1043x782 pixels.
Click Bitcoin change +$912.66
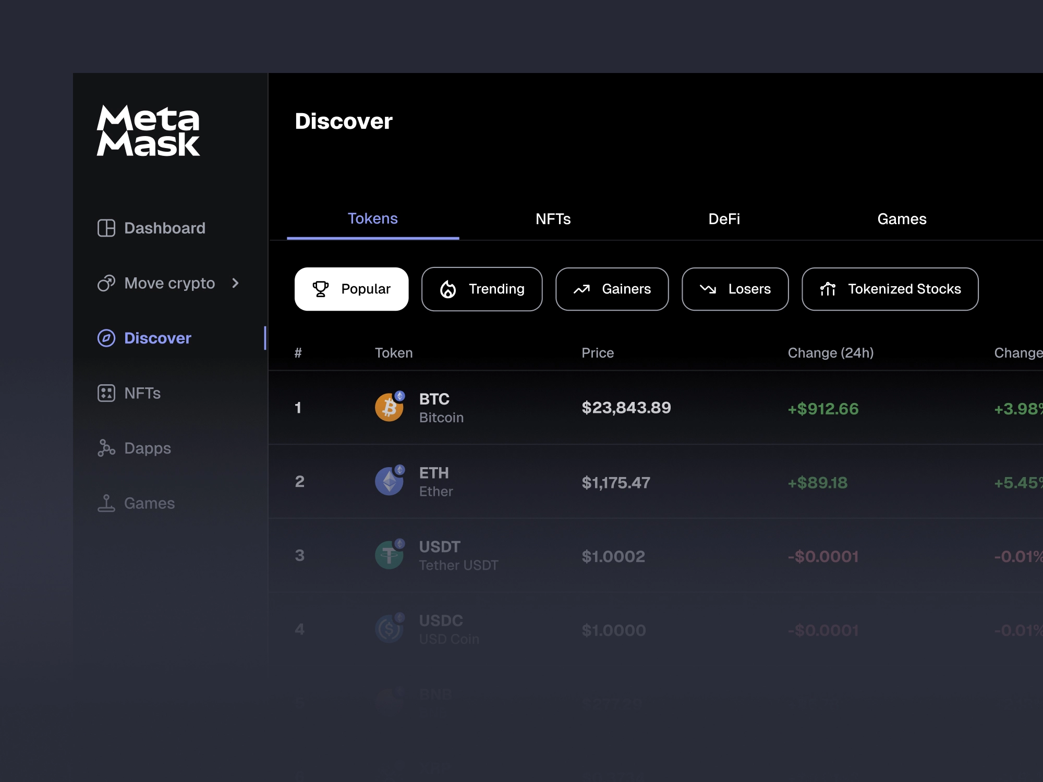(x=823, y=409)
